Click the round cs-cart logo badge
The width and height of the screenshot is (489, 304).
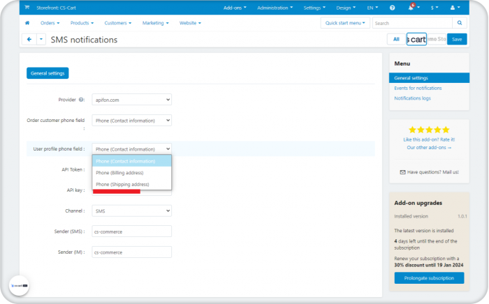tap(20, 286)
